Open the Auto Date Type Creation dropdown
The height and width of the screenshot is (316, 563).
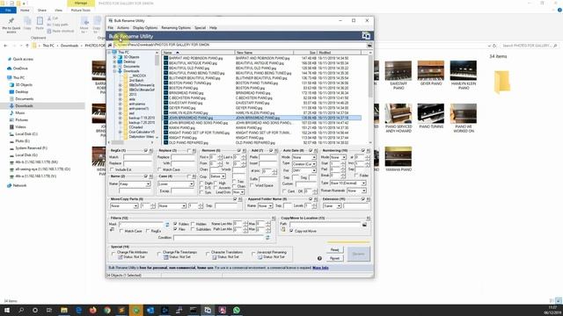tap(303, 164)
